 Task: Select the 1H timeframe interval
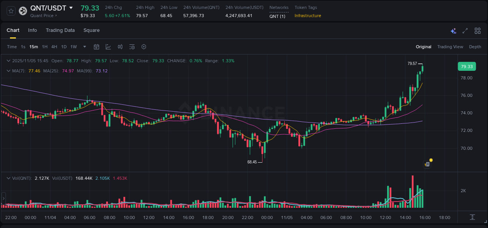(x=45, y=47)
